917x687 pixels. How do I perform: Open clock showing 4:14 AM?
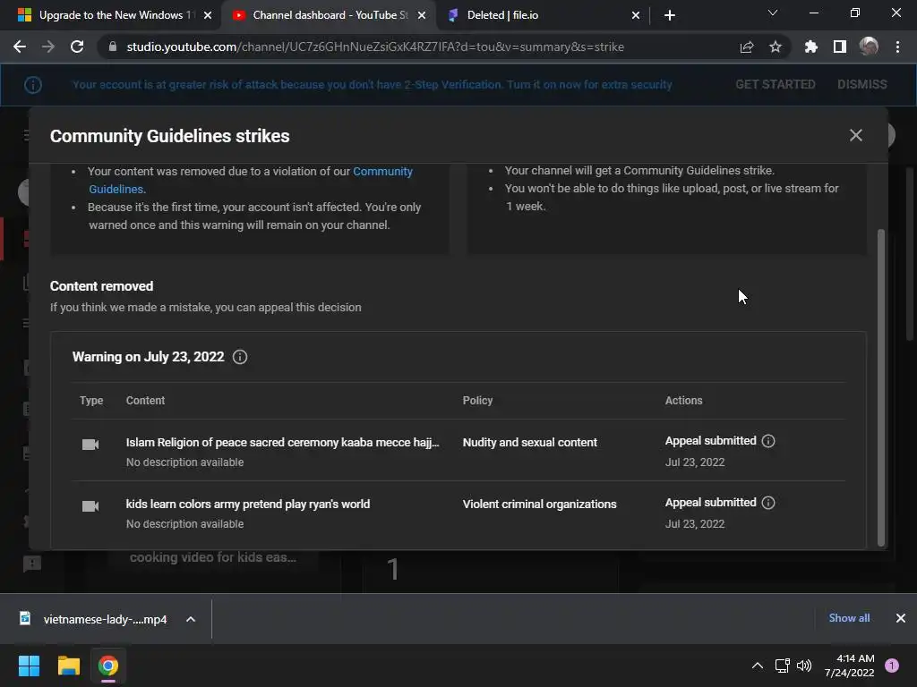(x=849, y=666)
